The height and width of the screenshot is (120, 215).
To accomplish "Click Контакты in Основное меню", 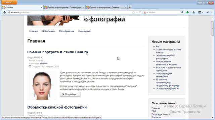I will click(156, 117).
